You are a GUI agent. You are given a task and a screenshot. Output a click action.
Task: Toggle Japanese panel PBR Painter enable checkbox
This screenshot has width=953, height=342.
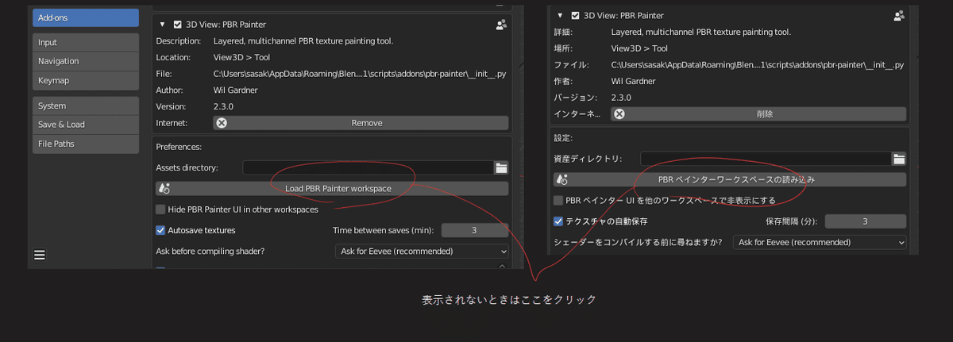[x=575, y=15]
